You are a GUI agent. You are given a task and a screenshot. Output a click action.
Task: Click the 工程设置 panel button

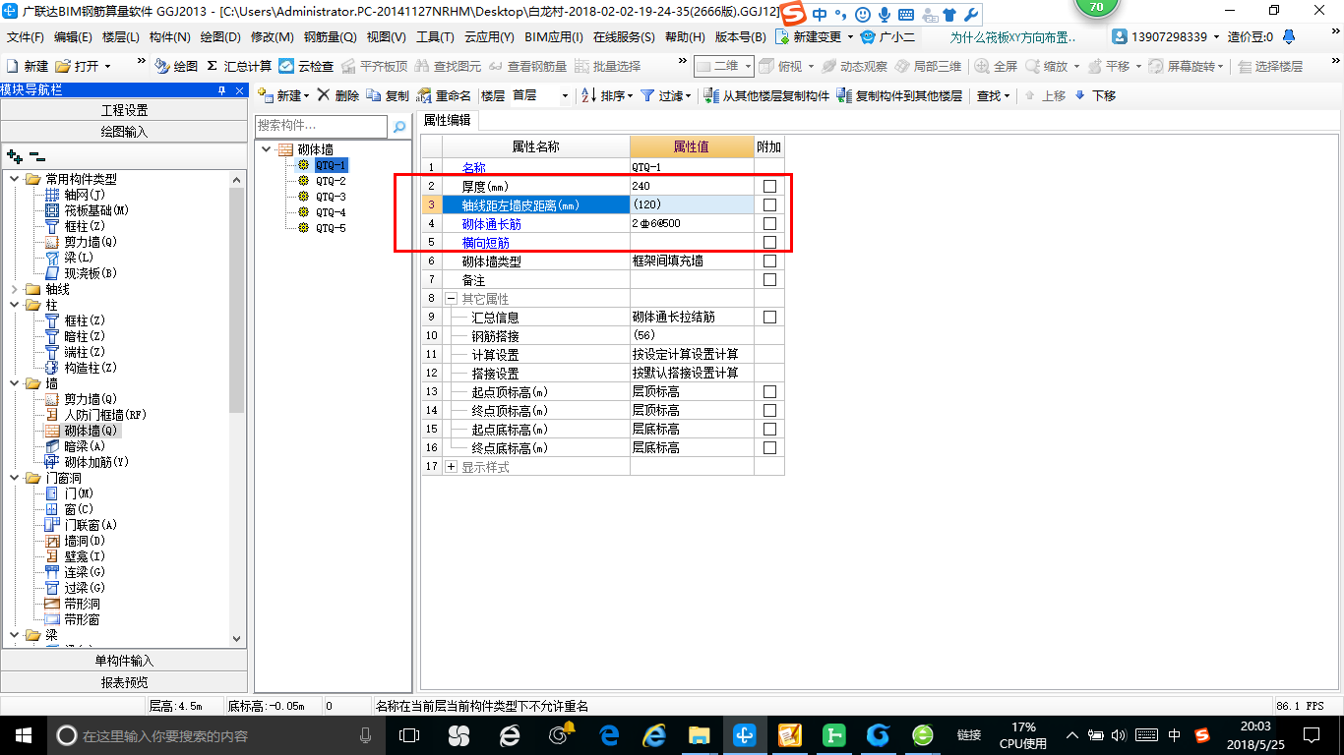(124, 109)
